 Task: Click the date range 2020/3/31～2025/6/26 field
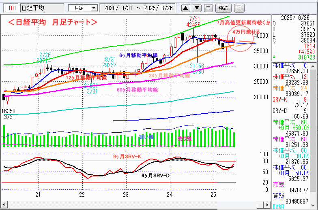(x=138, y=8)
